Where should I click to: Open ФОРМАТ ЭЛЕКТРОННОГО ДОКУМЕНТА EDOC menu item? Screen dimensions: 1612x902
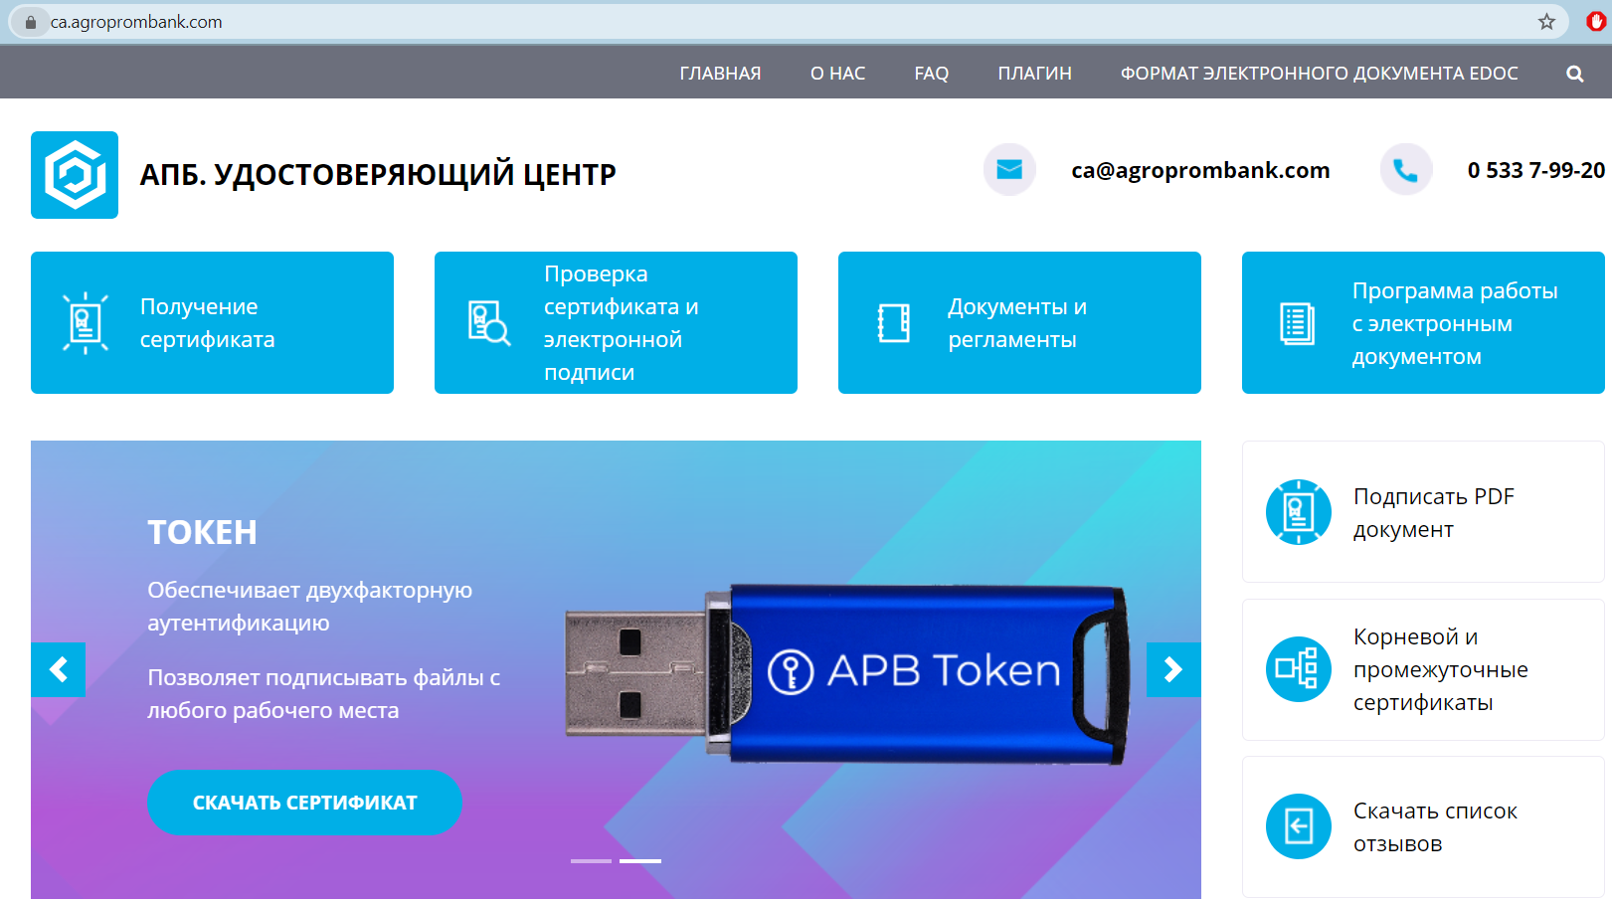pos(1319,74)
